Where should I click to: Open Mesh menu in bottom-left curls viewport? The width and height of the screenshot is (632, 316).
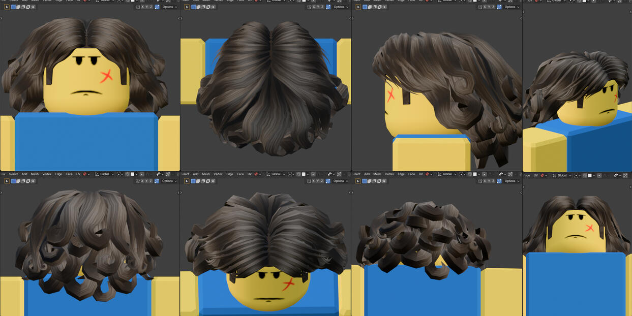(35, 174)
